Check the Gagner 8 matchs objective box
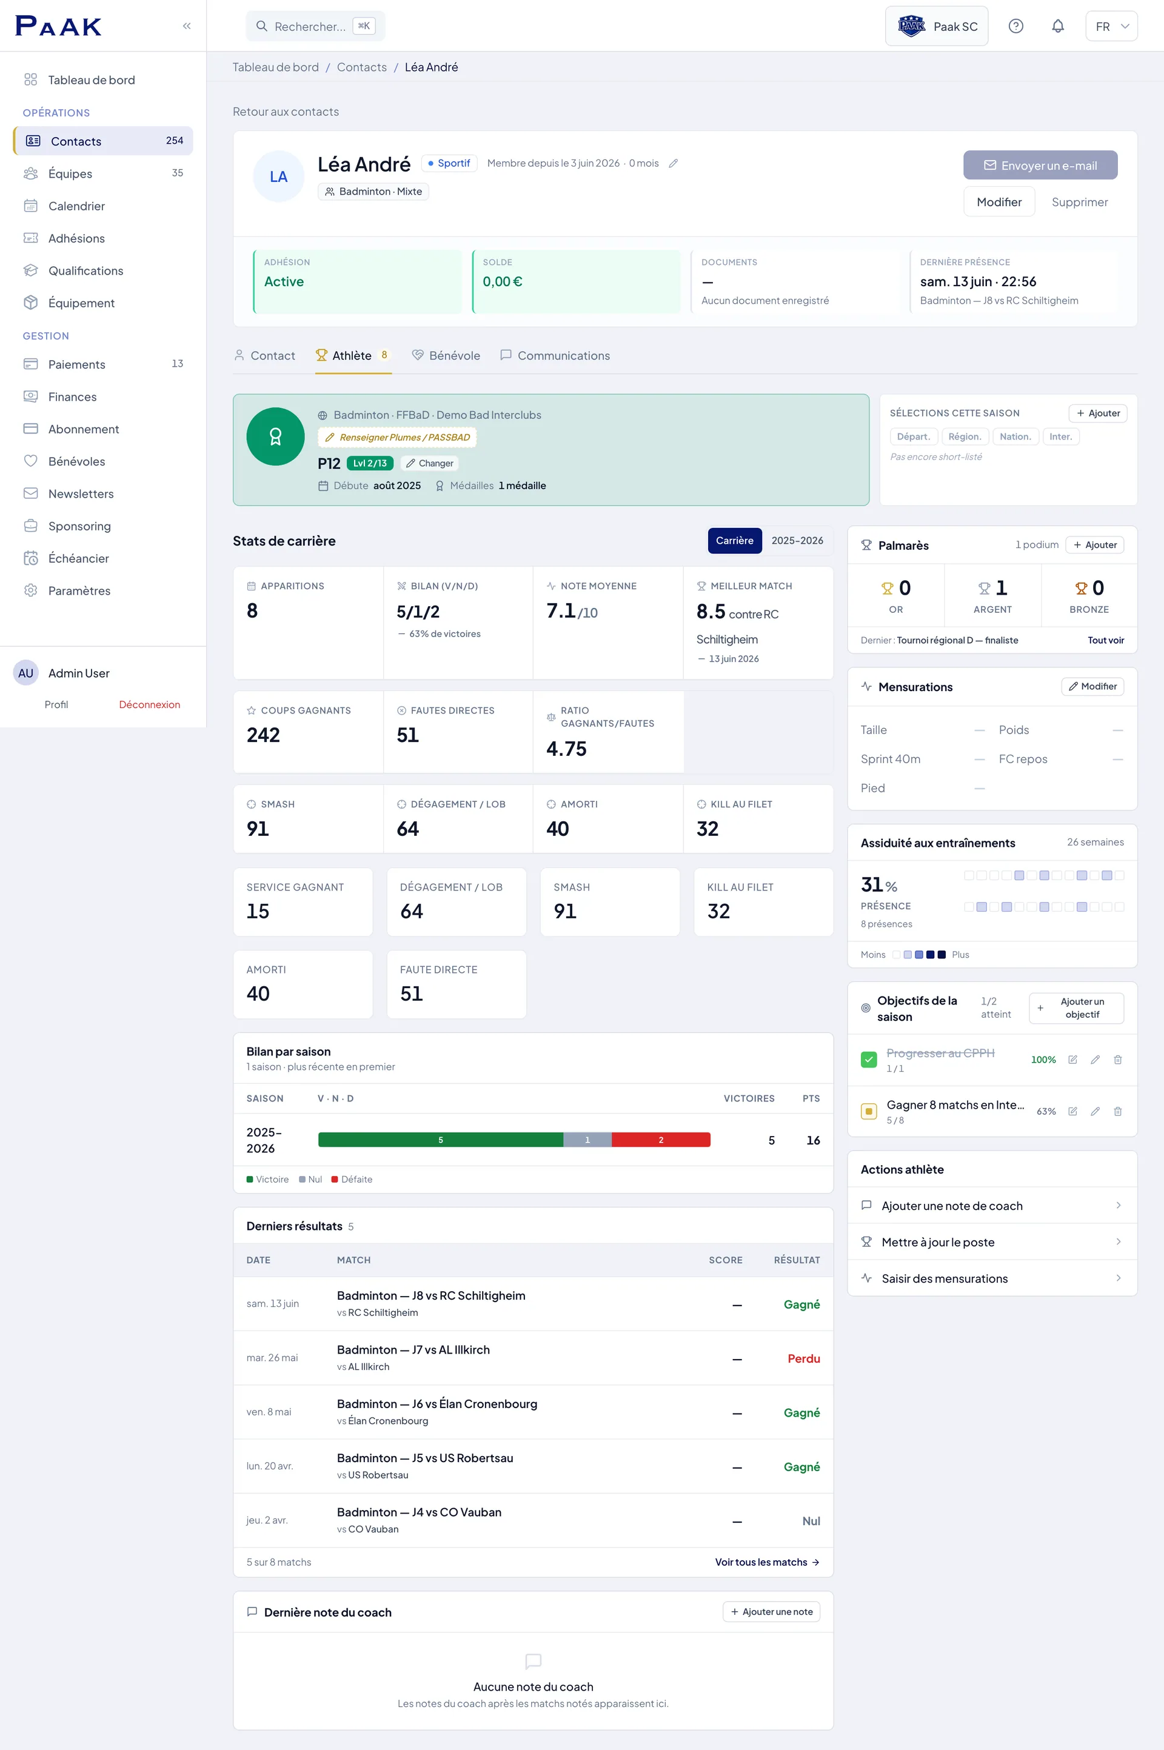1164x1750 pixels. click(x=869, y=1111)
